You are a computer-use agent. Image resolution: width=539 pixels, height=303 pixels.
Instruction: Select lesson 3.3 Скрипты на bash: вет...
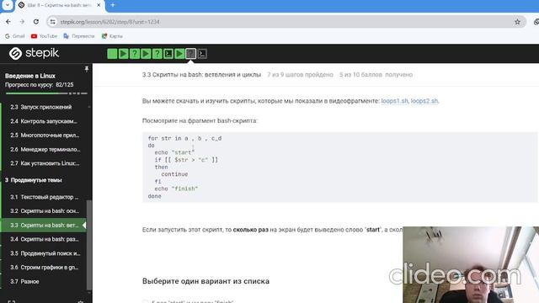[44, 226]
